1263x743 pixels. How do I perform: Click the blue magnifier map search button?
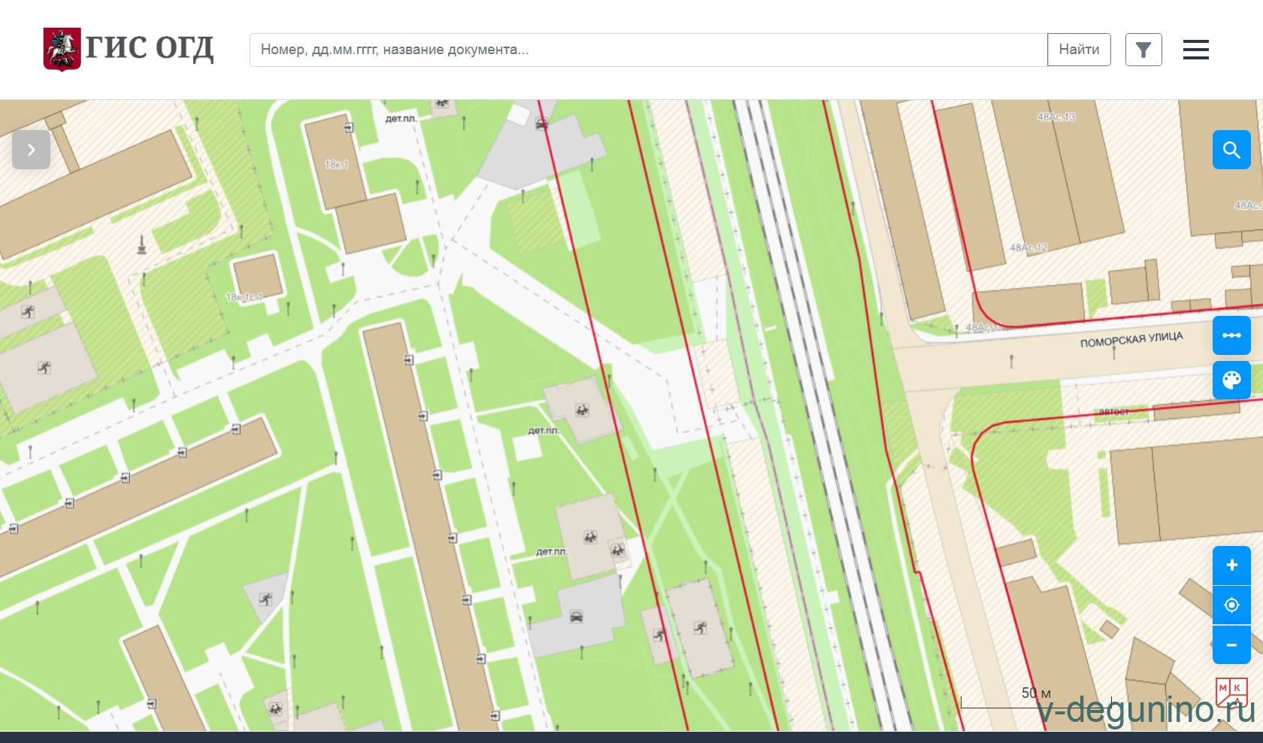coord(1231,150)
